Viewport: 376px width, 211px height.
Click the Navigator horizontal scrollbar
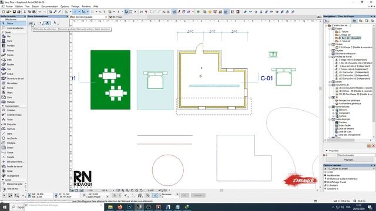pos(341,140)
